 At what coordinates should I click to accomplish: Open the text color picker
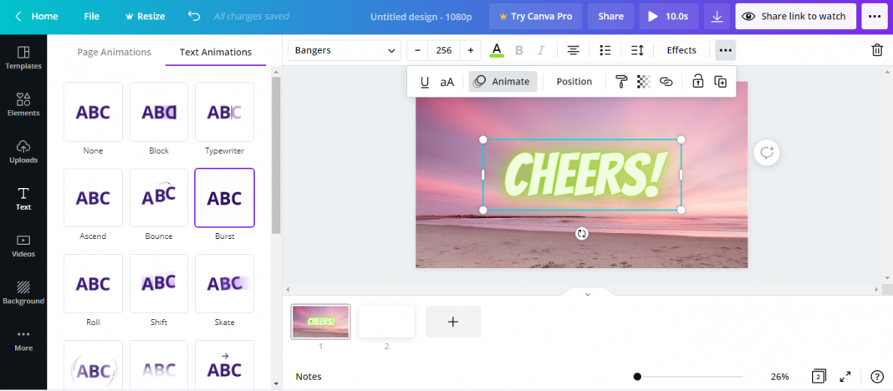click(497, 50)
